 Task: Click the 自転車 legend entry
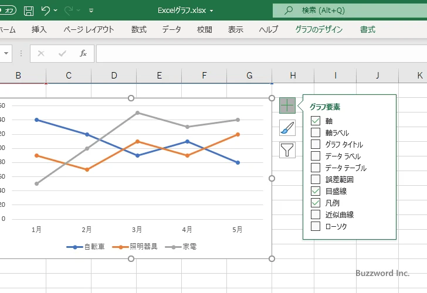(86, 247)
